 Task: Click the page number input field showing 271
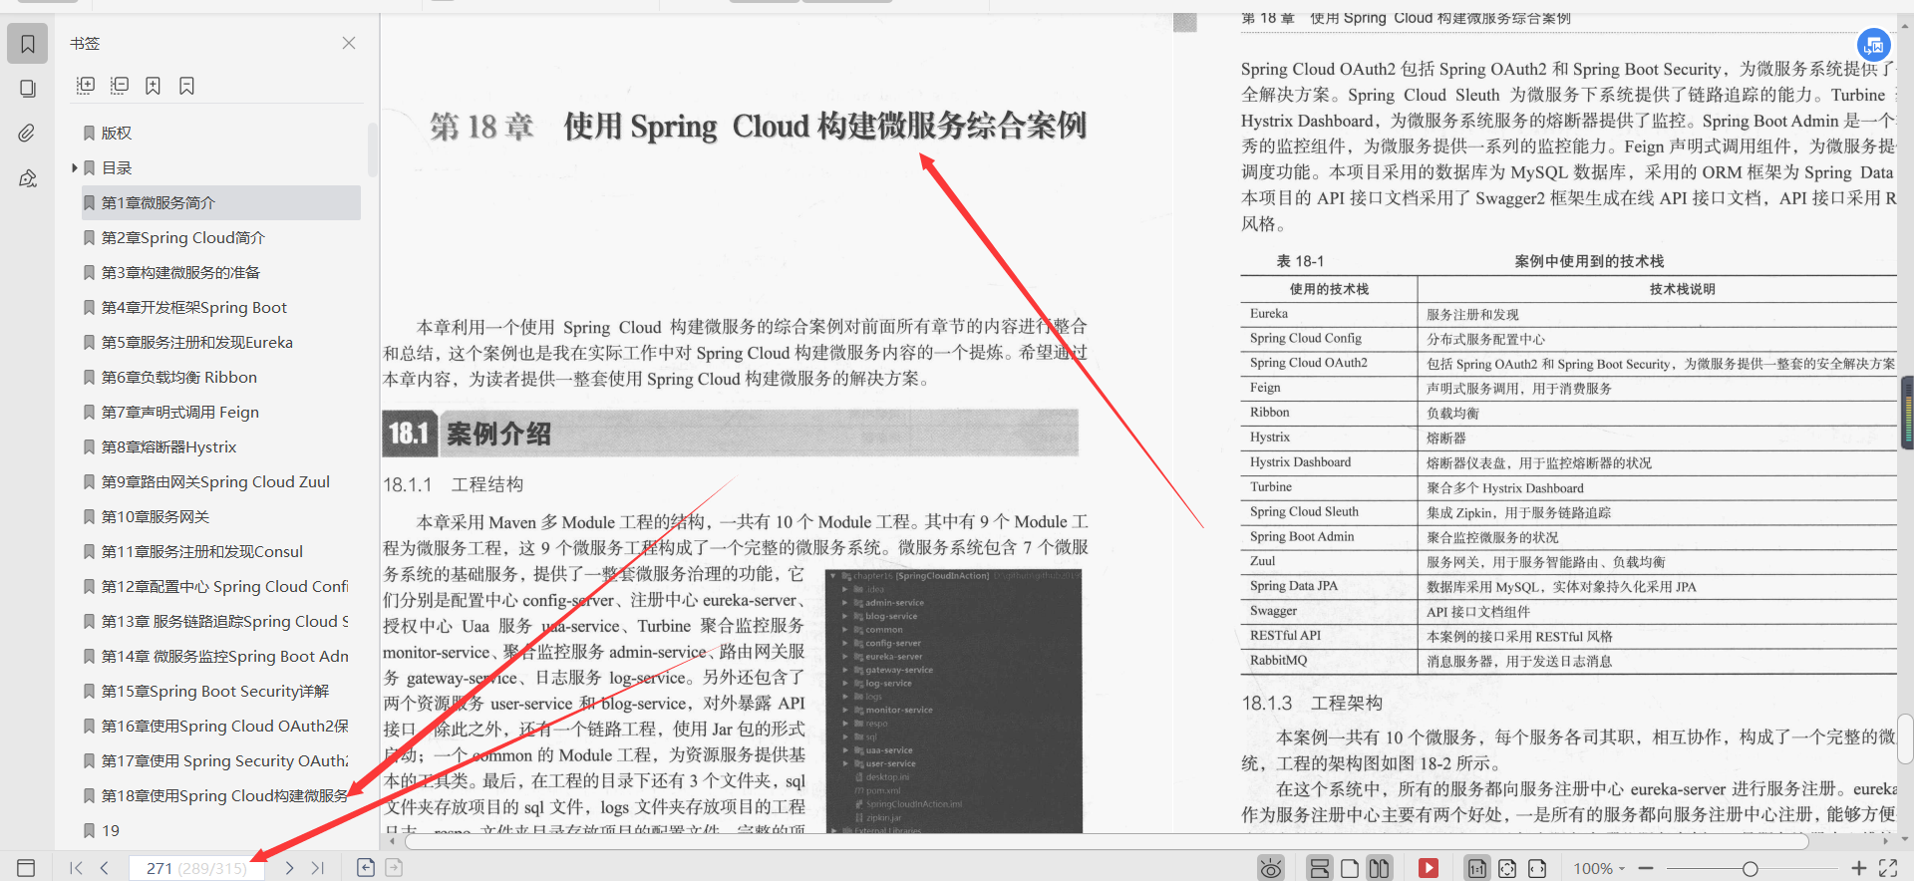(196, 868)
